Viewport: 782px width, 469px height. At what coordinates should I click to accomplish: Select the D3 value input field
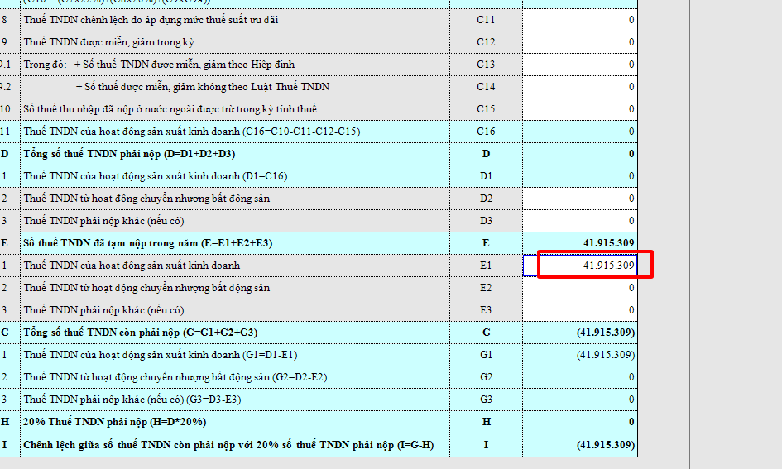click(x=581, y=221)
